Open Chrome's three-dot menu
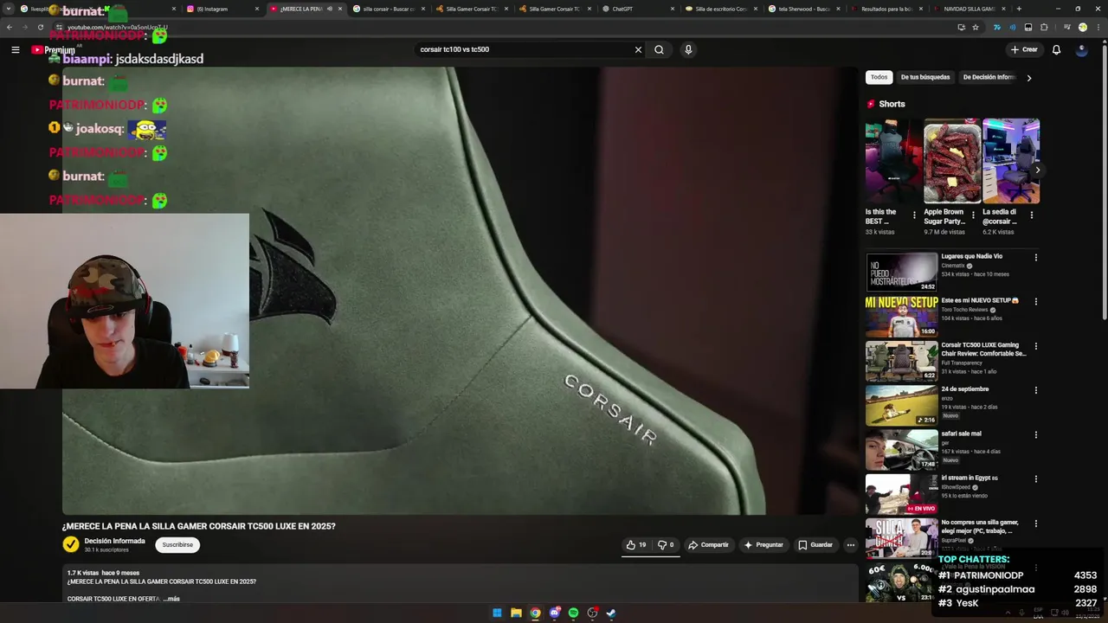The height and width of the screenshot is (623, 1108). [x=1098, y=27]
